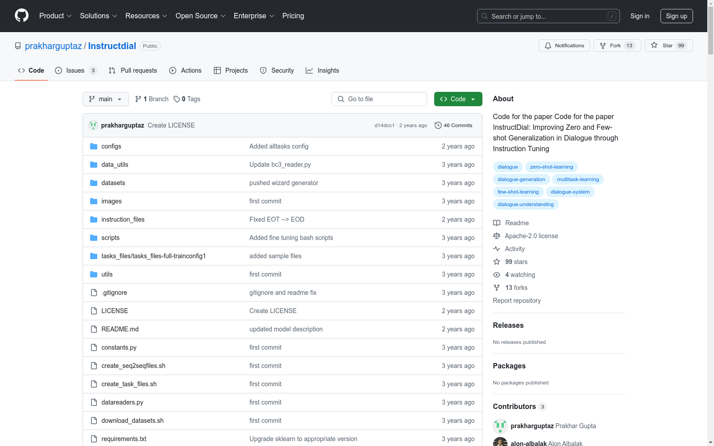The height and width of the screenshot is (446, 714).
Task: Open the Actions tab
Action: 186,70
